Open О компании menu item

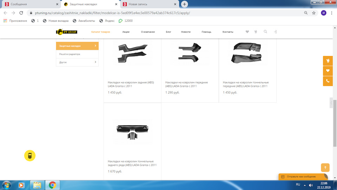coord(148,32)
